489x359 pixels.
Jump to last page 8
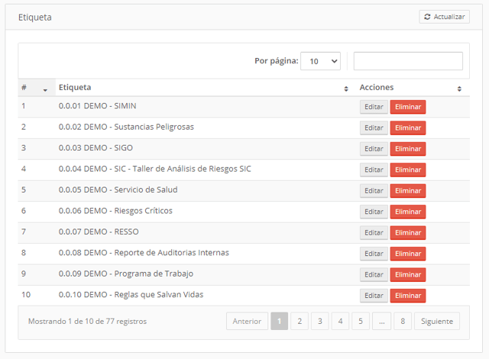(403, 321)
